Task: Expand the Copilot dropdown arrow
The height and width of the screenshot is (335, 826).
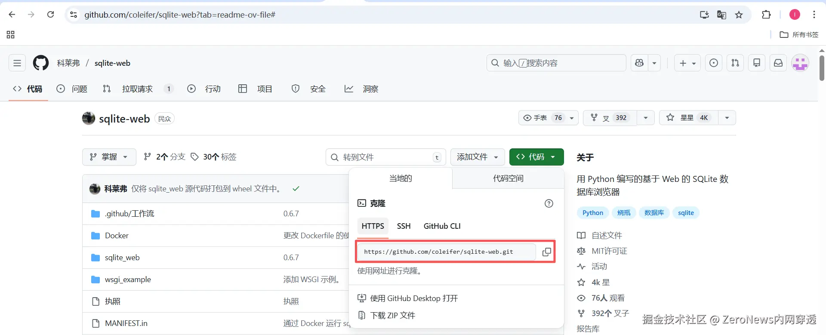Action: (654, 63)
